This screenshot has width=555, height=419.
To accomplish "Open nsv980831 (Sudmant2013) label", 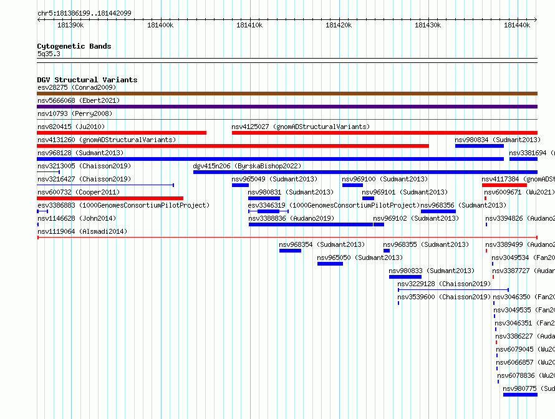I will [291, 192].
